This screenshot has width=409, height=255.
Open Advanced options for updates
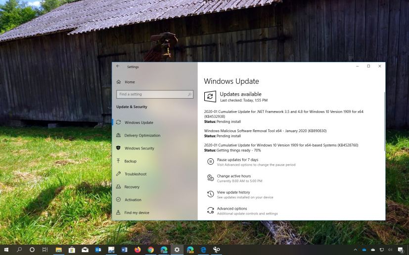click(x=232, y=209)
